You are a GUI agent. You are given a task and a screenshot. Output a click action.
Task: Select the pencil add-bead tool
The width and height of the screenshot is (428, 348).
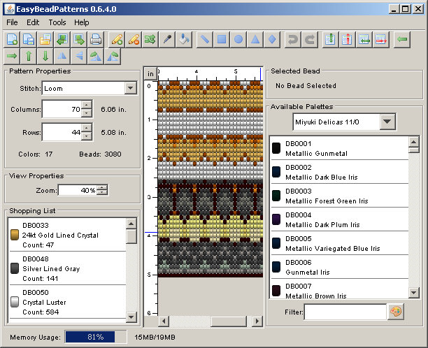coord(117,40)
